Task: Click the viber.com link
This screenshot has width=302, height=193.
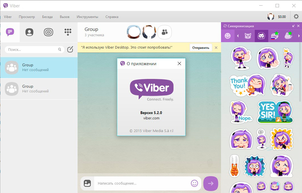Action: [151, 118]
